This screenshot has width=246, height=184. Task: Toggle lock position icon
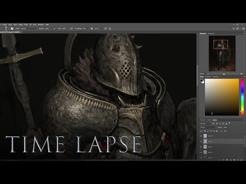pyautogui.click(x=211, y=131)
